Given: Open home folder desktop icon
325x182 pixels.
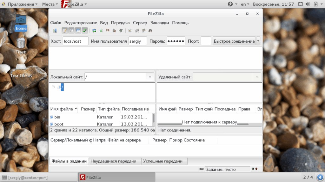Looking at the screenshot, I should point(21,23).
